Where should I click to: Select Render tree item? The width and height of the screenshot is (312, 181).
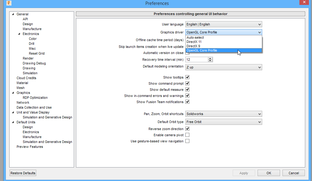(28, 58)
